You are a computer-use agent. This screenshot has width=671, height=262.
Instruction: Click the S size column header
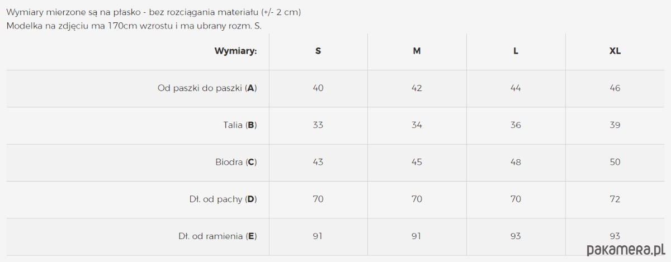[318, 51]
